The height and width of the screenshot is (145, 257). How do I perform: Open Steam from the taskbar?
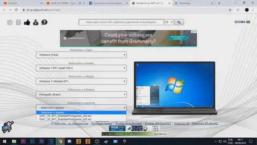click(x=106, y=141)
